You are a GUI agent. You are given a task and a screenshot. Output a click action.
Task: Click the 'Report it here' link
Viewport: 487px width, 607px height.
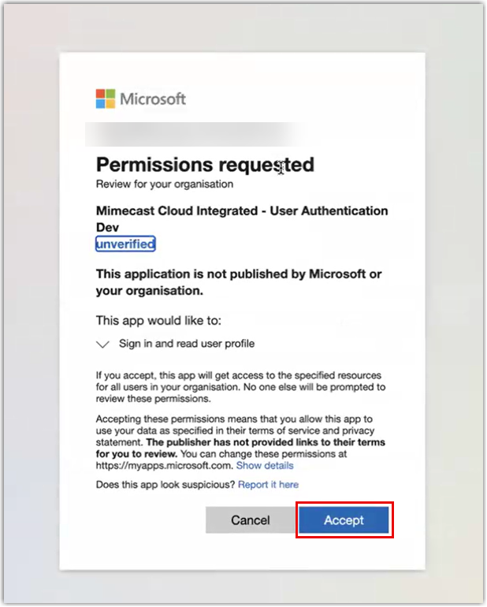point(268,484)
